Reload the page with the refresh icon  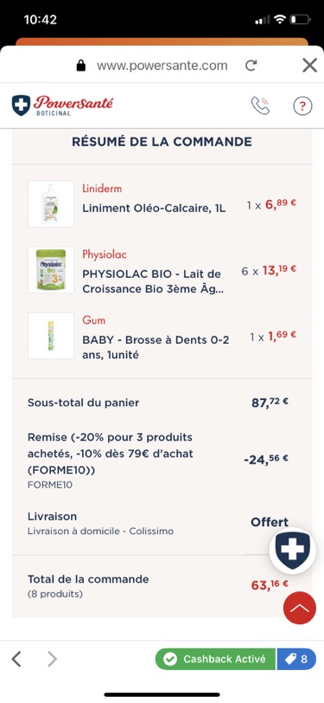(251, 66)
